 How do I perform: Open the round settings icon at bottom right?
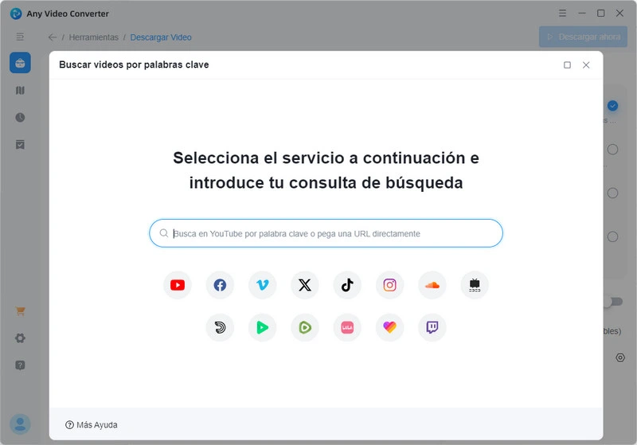(620, 357)
